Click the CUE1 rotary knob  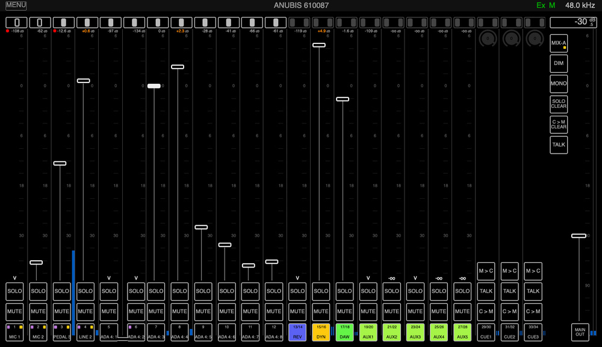486,39
